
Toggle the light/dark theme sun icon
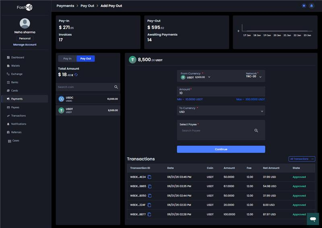[x=304, y=6]
